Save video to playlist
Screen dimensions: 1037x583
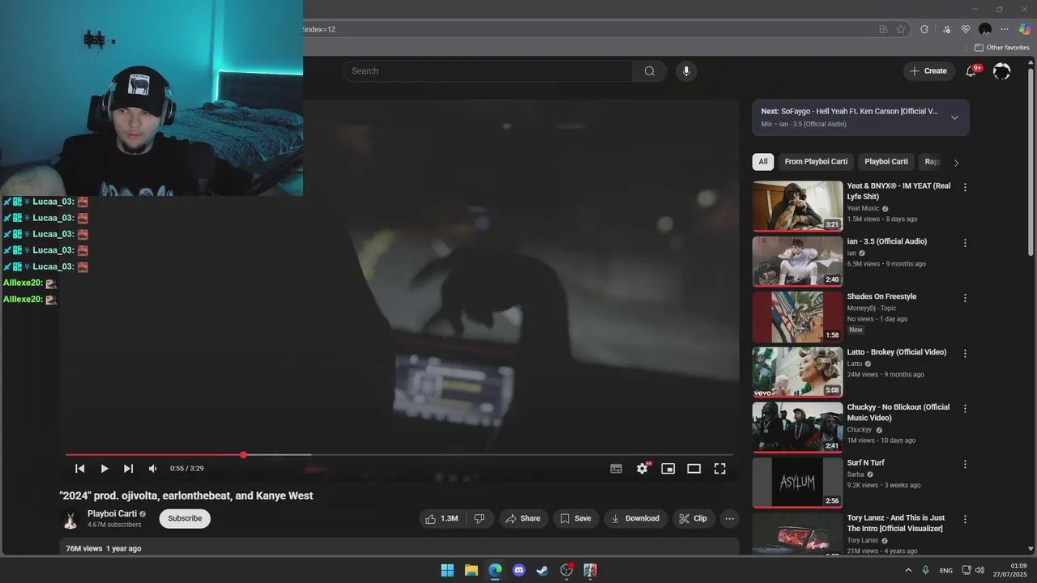click(577, 518)
